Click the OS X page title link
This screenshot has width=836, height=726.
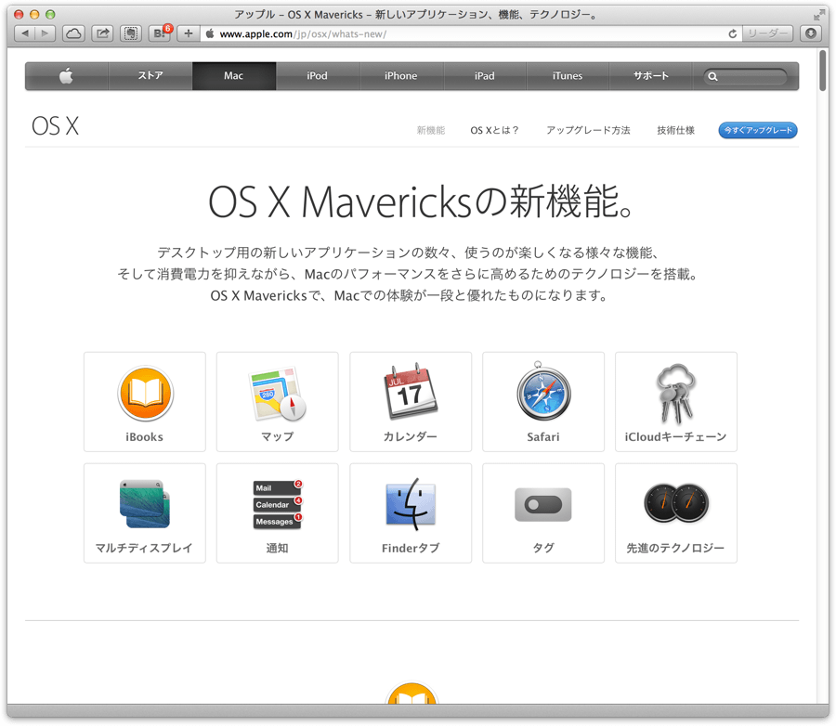click(55, 126)
